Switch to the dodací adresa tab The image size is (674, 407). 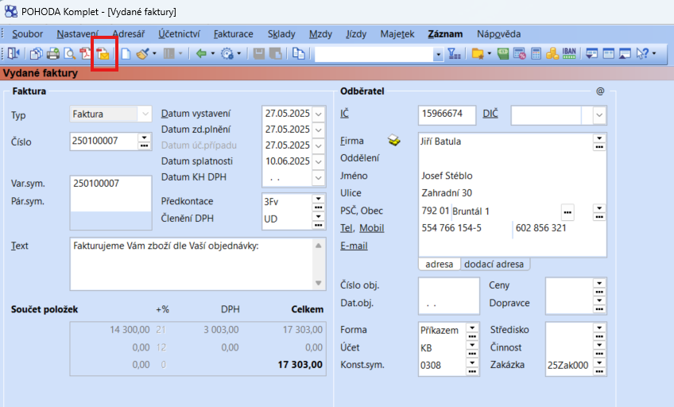494,264
